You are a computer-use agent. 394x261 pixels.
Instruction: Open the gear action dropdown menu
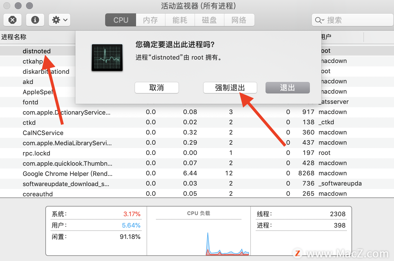60,20
